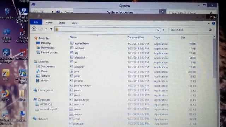Open the File ribbon tab

point(36,22)
